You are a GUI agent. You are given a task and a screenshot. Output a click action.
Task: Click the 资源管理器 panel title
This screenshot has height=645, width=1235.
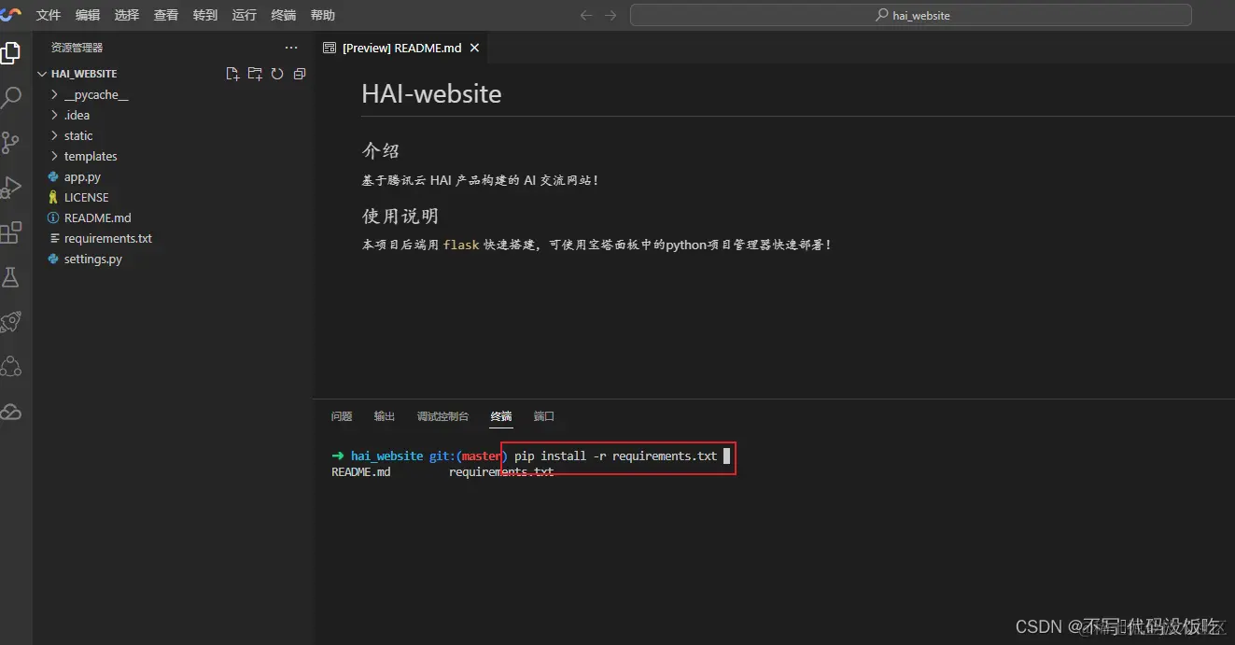(x=77, y=48)
